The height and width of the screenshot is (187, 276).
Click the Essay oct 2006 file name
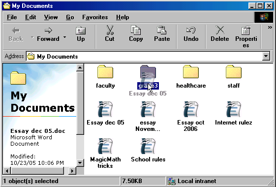(x=191, y=125)
